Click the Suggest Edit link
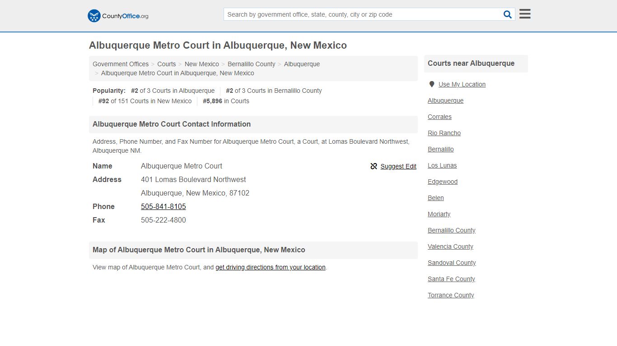617x346 pixels. (398, 166)
